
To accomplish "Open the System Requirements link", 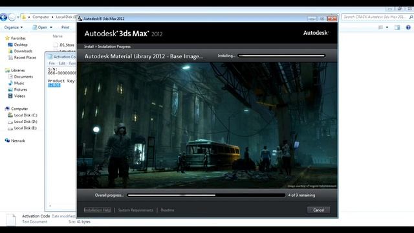I will (135, 210).
